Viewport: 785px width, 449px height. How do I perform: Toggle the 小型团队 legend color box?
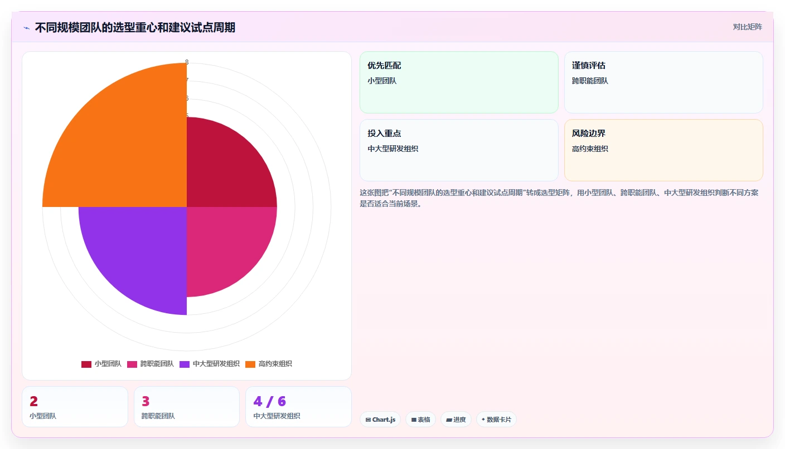point(86,364)
